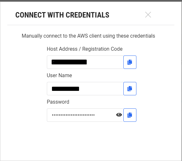Click the Password label text
Viewport: 182px width, 161px height.
(58, 102)
